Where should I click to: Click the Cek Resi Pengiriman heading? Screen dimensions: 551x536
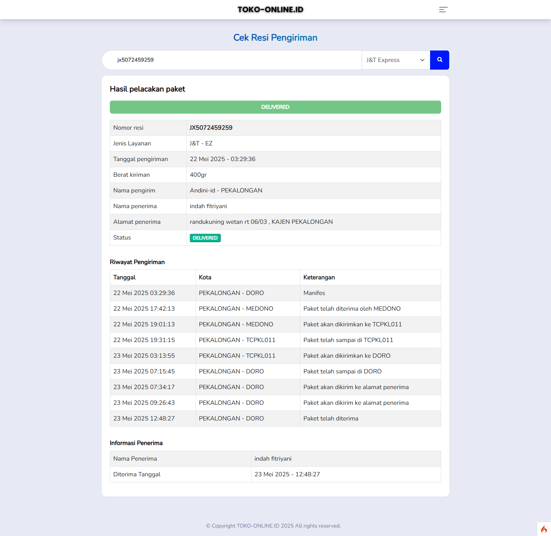(x=275, y=37)
